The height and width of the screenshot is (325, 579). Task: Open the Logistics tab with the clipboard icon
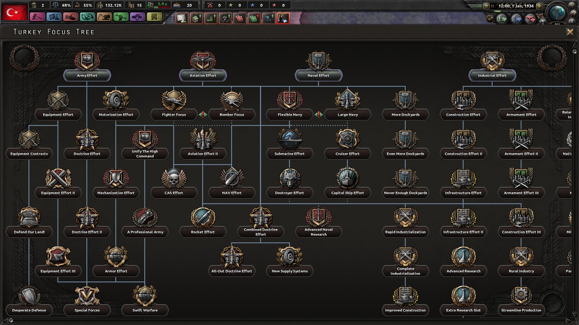[154, 17]
